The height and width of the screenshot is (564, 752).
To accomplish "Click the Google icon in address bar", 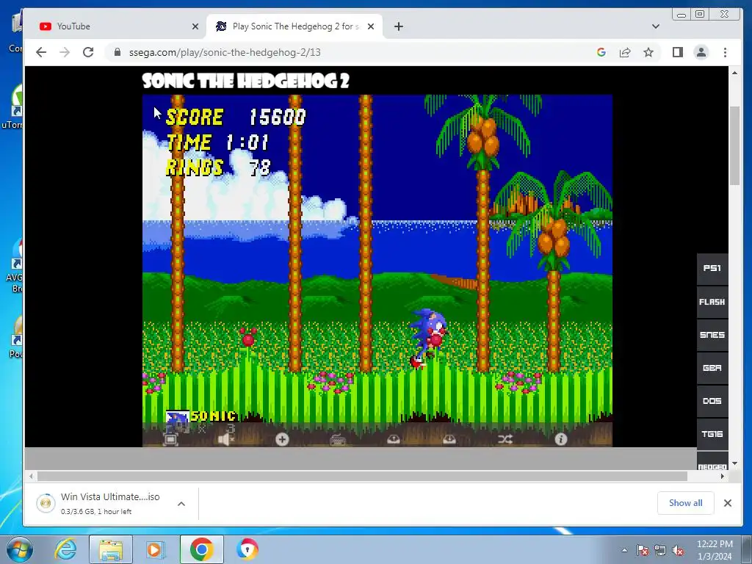I will (x=601, y=52).
